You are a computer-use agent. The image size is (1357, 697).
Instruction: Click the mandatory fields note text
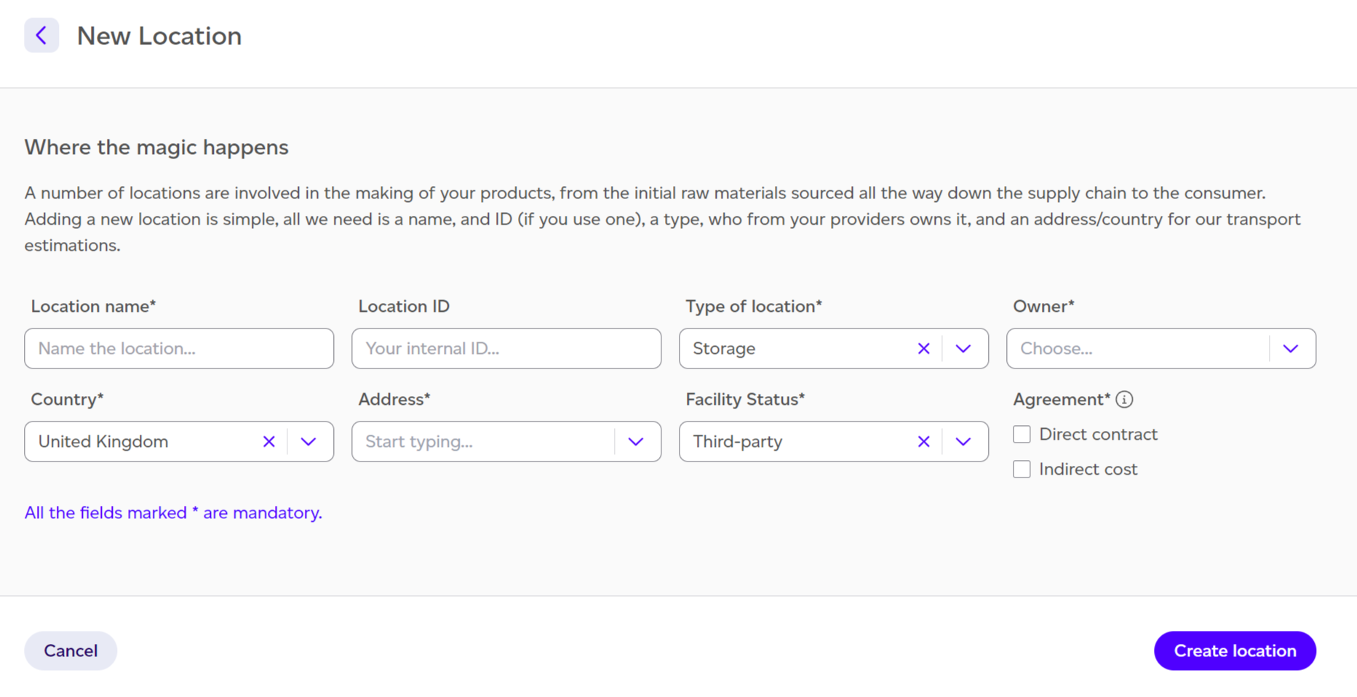173,513
